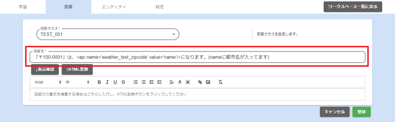The image size is (395, 122).
Task: Insert a numbered list
Action: pyautogui.click(x=136, y=82)
